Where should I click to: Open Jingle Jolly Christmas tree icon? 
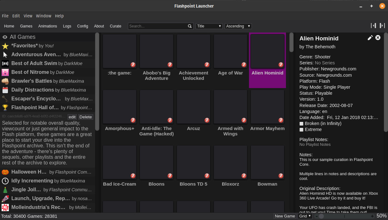(5, 190)
